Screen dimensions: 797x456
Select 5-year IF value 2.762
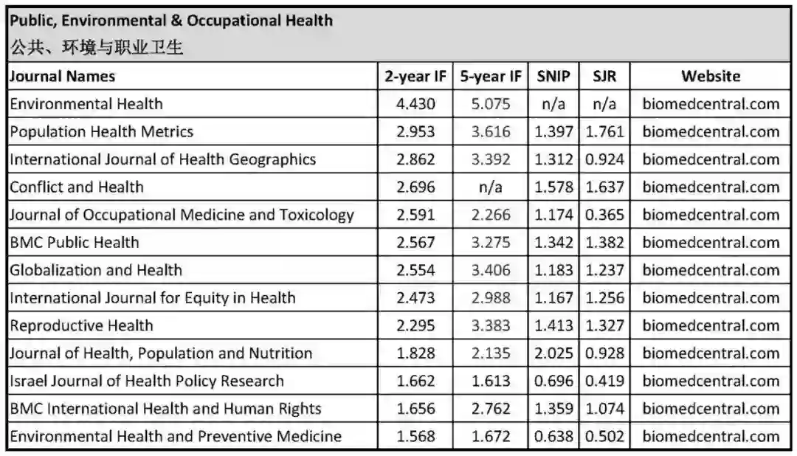pos(491,409)
